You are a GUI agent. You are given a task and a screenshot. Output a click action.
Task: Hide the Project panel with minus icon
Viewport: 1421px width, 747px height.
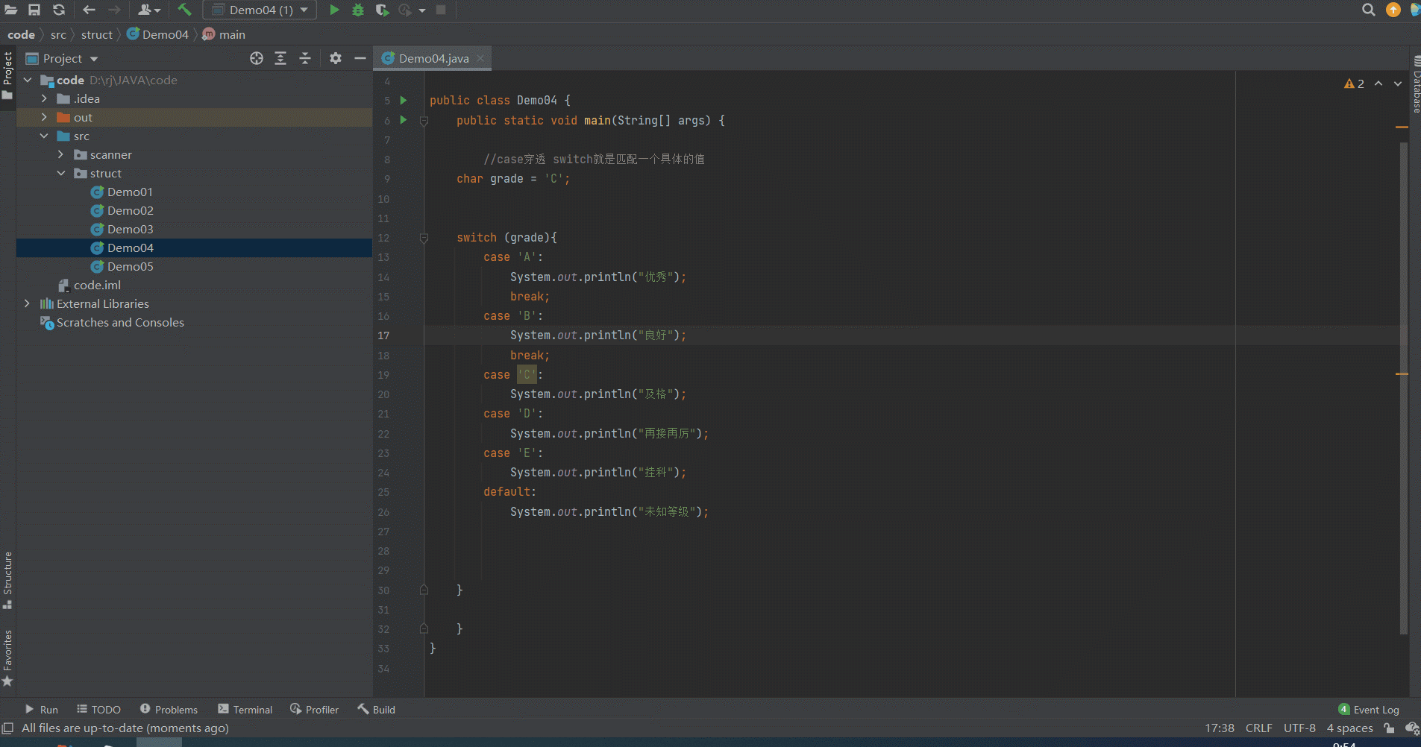(360, 58)
